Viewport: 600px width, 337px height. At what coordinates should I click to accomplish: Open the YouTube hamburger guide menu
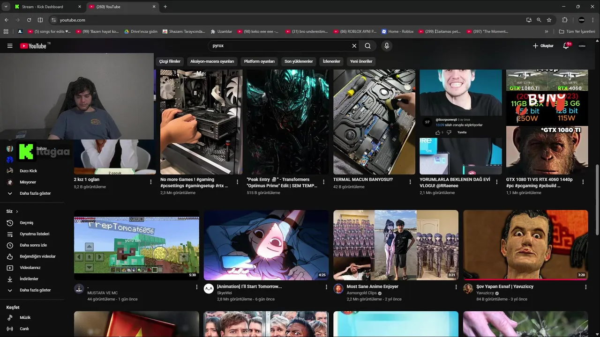tap(10, 46)
